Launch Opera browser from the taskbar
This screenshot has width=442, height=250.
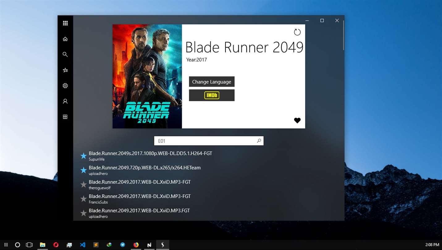click(x=56, y=245)
